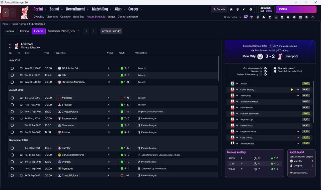Viewport: 321px width, 190px height.
Task: Go forward with the right arrow
Action: (13, 12)
